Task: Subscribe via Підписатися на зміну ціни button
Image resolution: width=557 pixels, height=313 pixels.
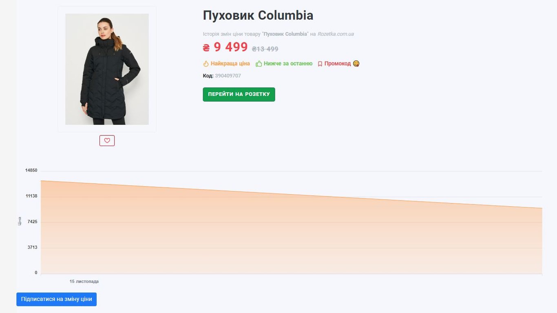Action: (x=56, y=299)
